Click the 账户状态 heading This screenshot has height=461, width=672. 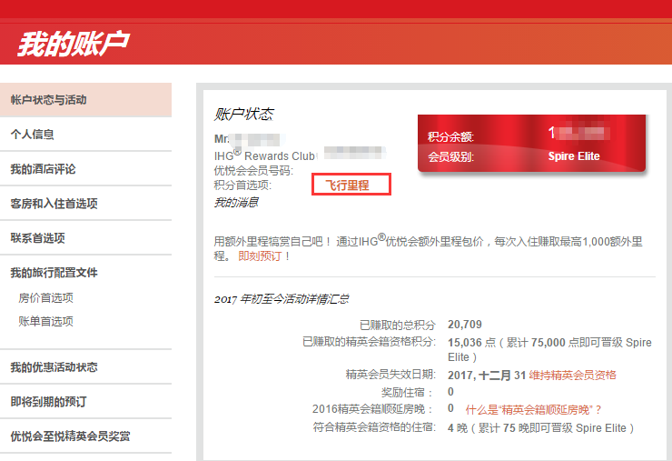click(x=244, y=115)
